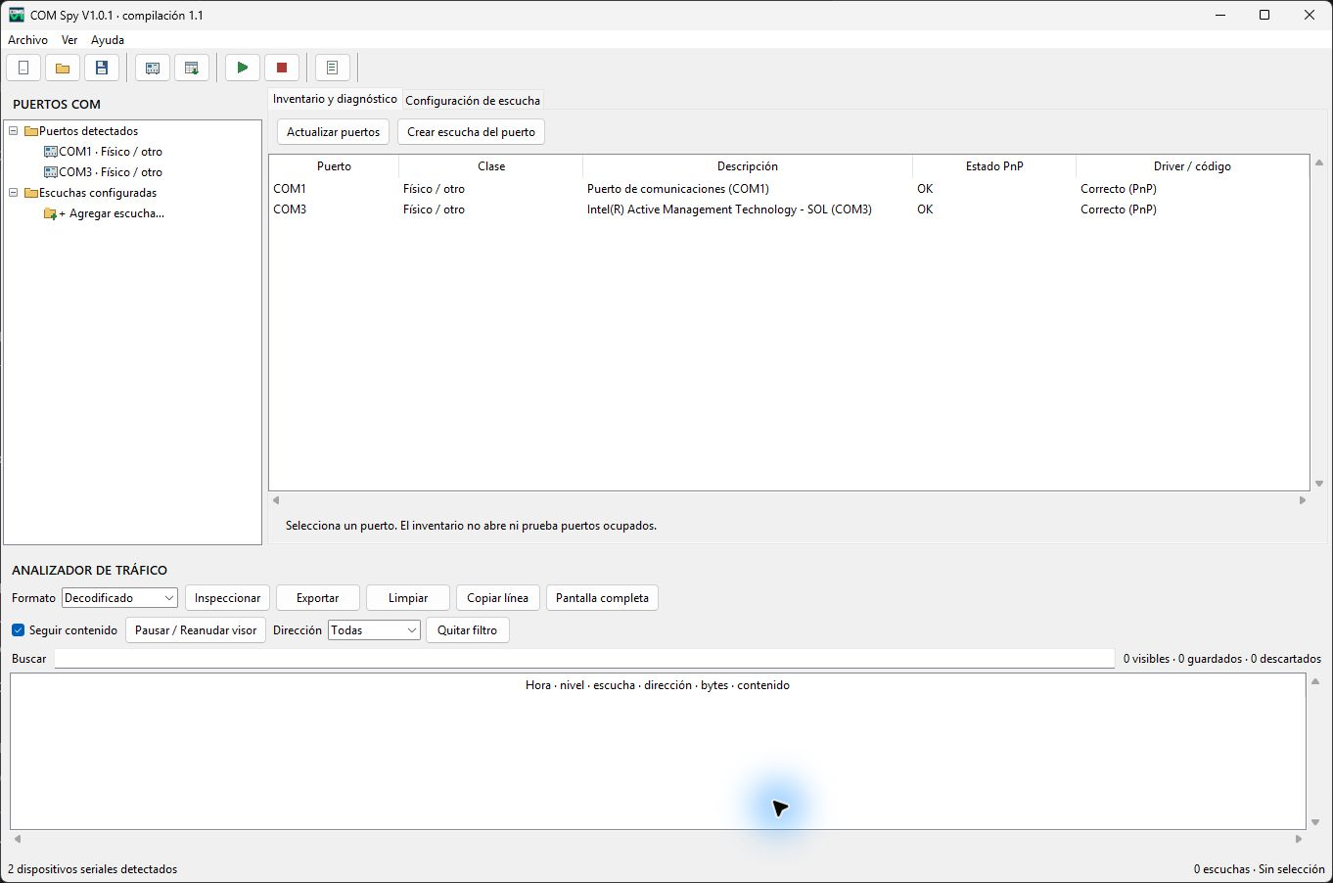Start listening with the green play icon
The width and height of the screenshot is (1333, 883).
click(243, 68)
